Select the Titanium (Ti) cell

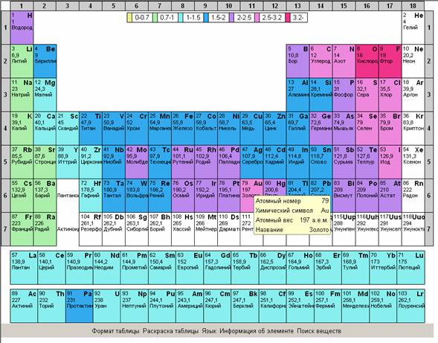[91, 128]
